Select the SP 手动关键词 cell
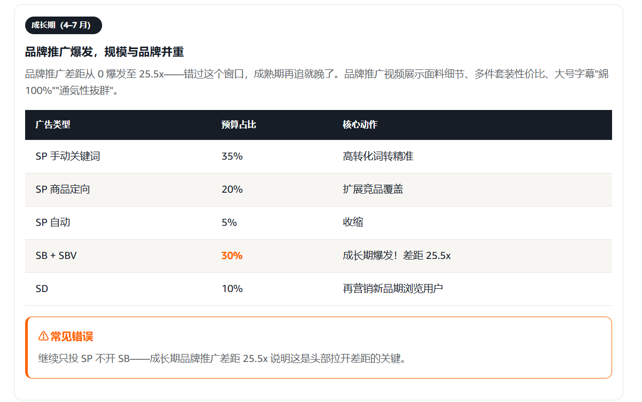This screenshot has height=402, width=642. pyautogui.click(x=68, y=156)
